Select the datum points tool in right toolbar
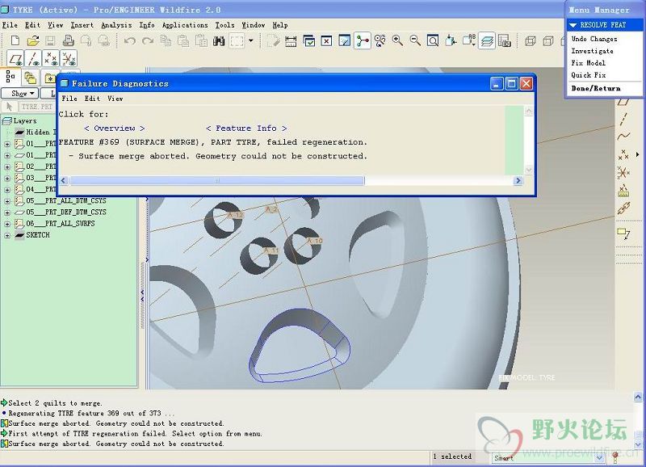Screen dimensions: 646x467 (x=623, y=154)
